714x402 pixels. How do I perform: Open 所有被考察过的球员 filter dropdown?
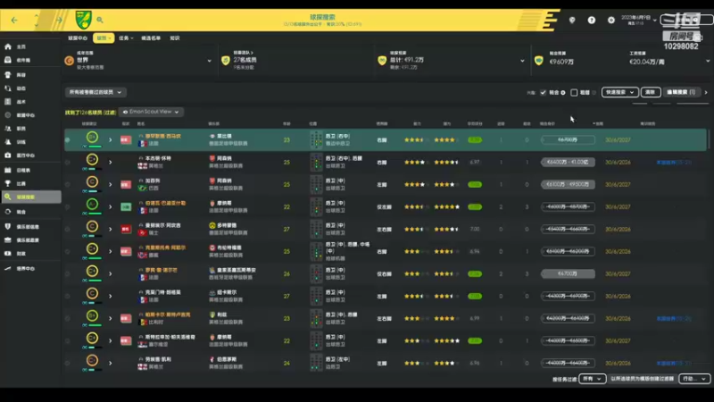pos(95,92)
